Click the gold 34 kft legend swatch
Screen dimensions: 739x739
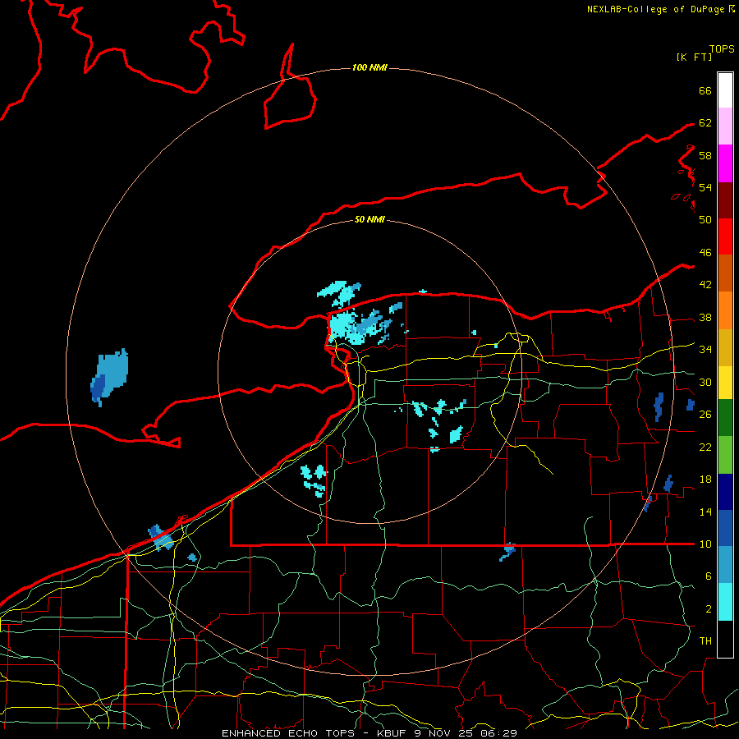pos(725,347)
